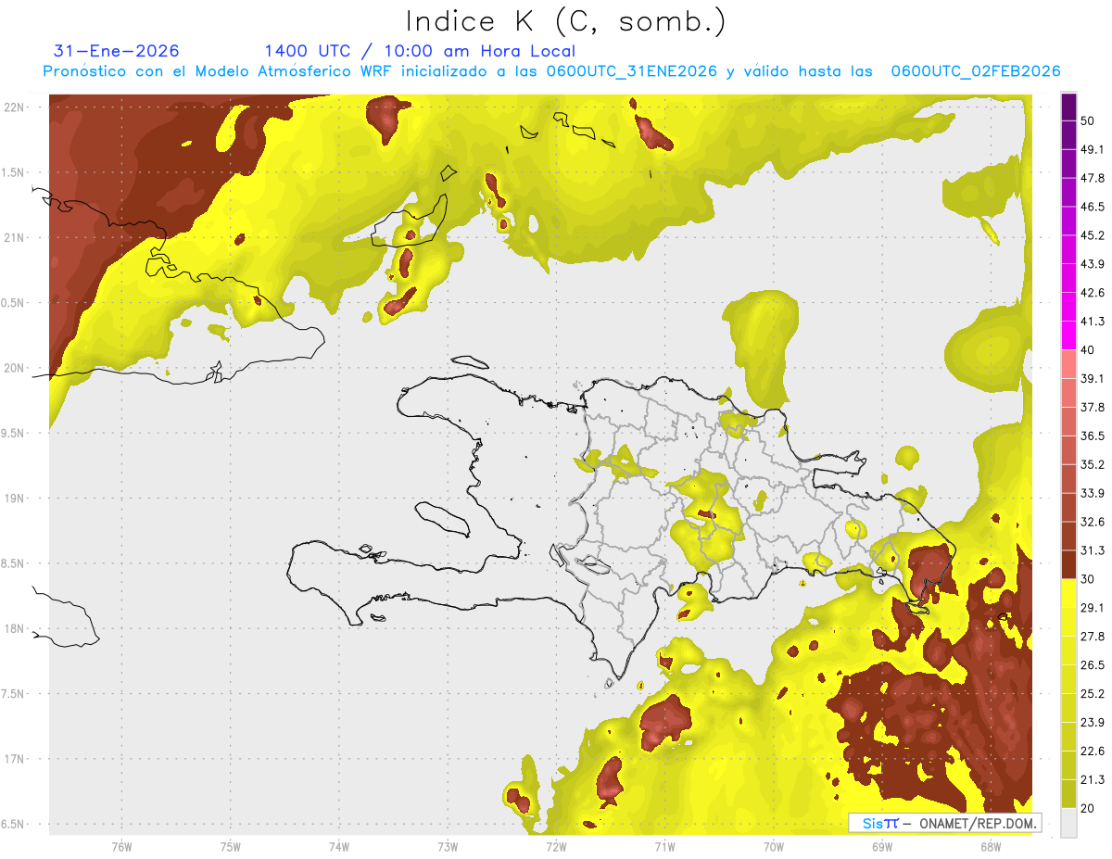1112x859 pixels.
Task: Pick the dark purple swatch above 50
Action: (x=1068, y=107)
